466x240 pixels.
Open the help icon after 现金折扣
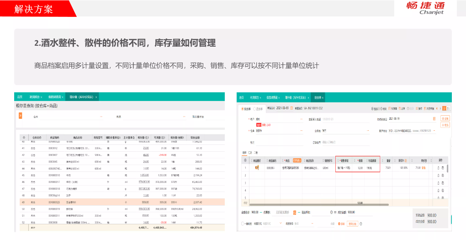[331, 212]
